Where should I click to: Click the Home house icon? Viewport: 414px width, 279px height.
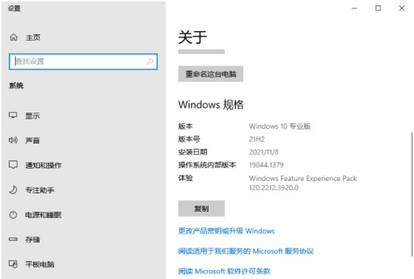14,37
